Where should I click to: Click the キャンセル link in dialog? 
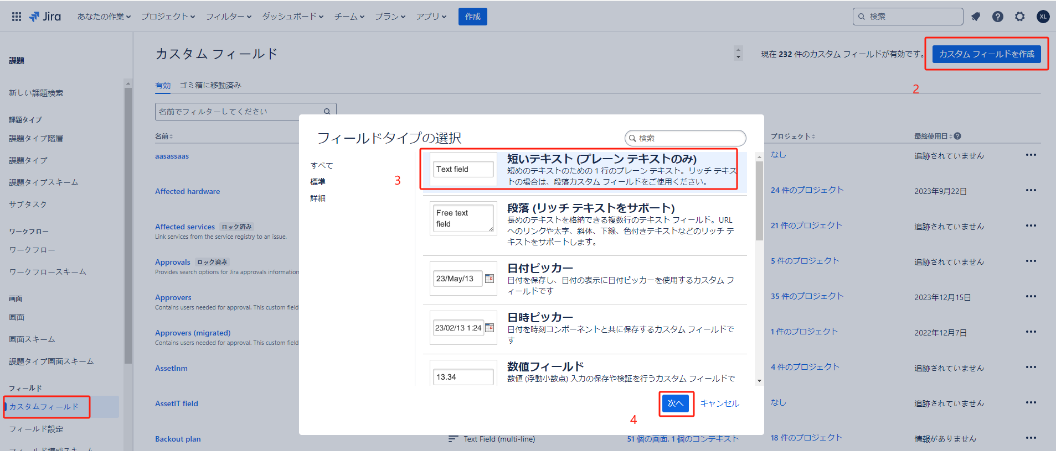tap(719, 403)
